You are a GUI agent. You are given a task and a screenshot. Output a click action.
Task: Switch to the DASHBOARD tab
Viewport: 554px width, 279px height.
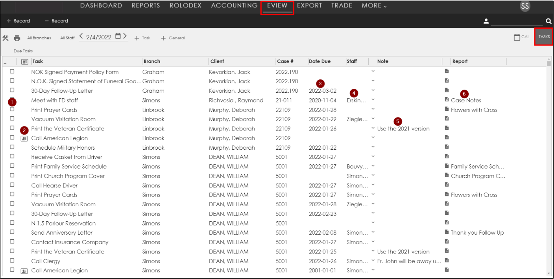tap(101, 6)
